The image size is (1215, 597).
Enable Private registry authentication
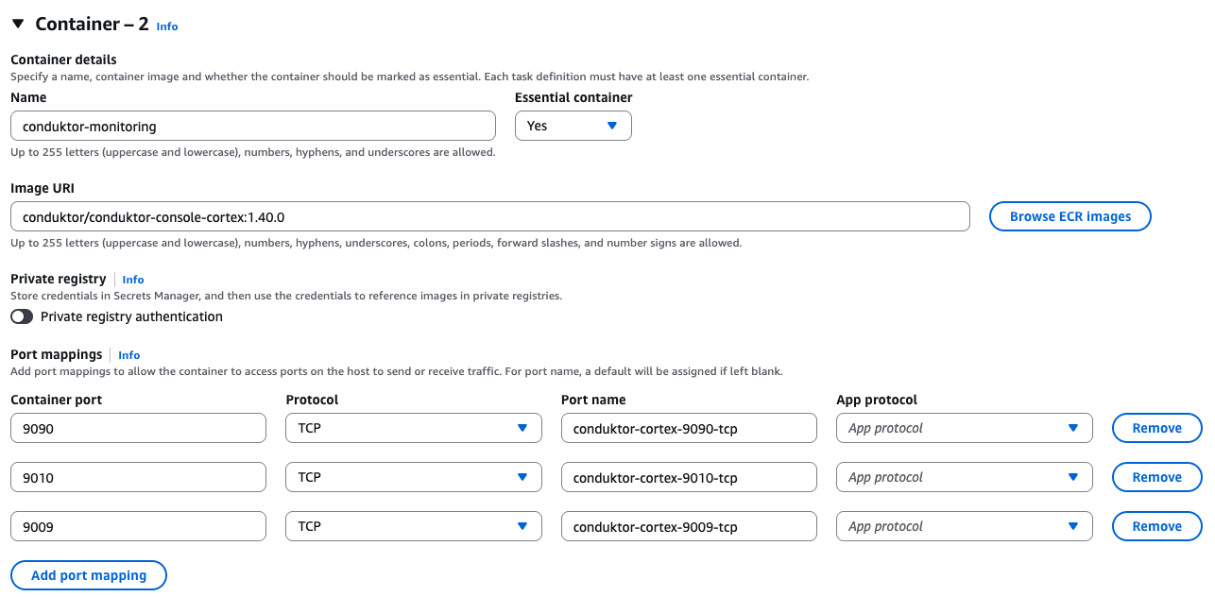[21, 316]
